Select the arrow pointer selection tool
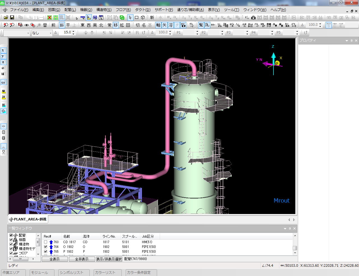The height and width of the screenshot is (276, 359). pyautogui.click(x=130, y=17)
